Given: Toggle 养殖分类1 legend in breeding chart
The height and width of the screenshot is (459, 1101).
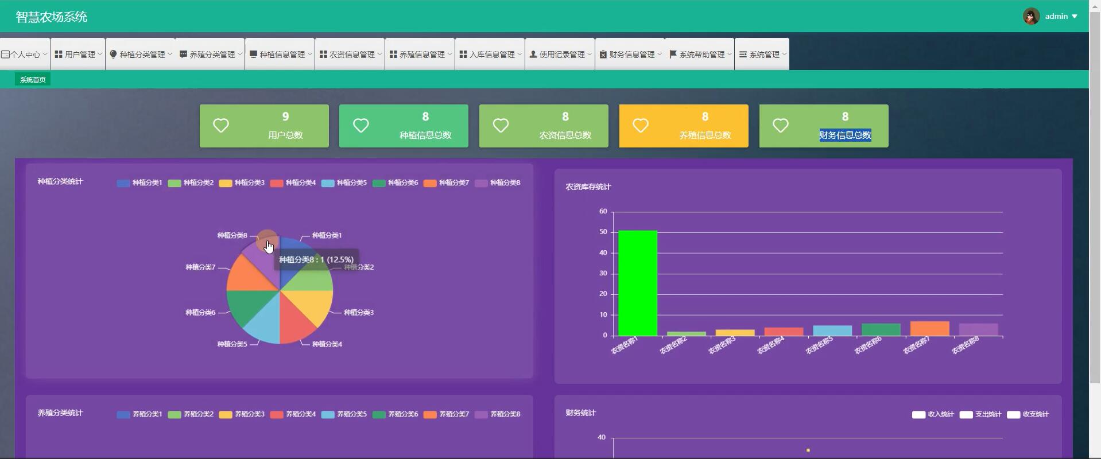Looking at the screenshot, I should [139, 414].
